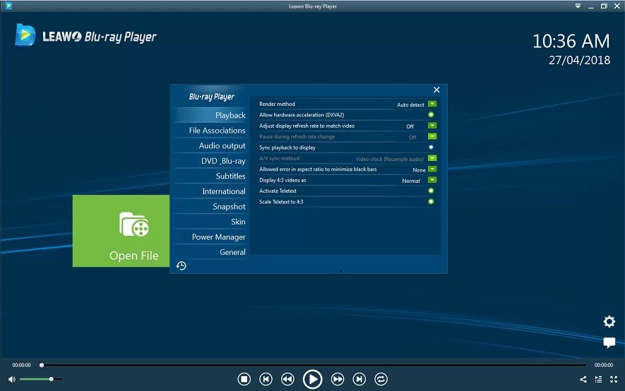Switch to Audio output tab
This screenshot has height=391, width=625.
(x=211, y=145)
